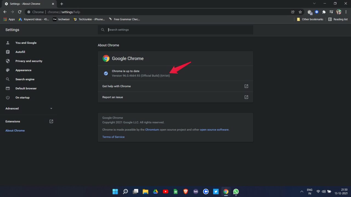Open the tab search chevron in title bar
The image size is (351, 197).
(314, 4)
